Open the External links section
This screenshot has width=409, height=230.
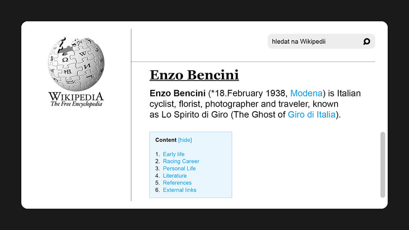click(x=180, y=190)
